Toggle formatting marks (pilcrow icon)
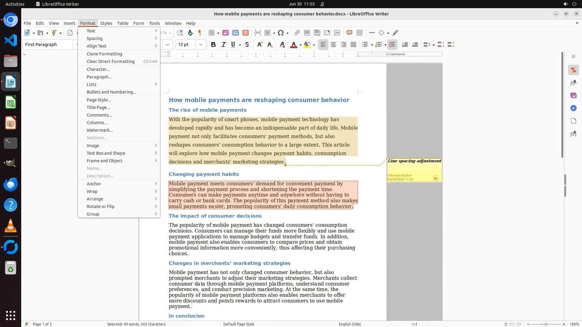Viewport: 582px width, 327px height. (200, 33)
